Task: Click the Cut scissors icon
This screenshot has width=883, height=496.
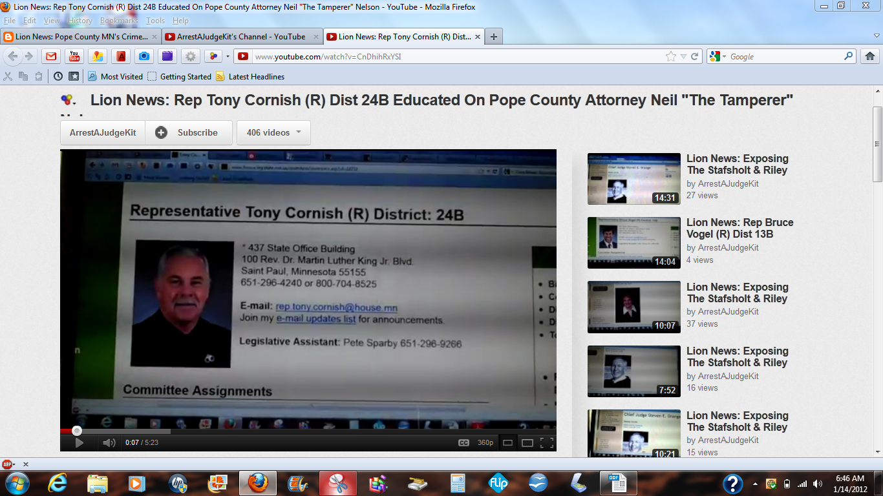Action: (x=8, y=76)
